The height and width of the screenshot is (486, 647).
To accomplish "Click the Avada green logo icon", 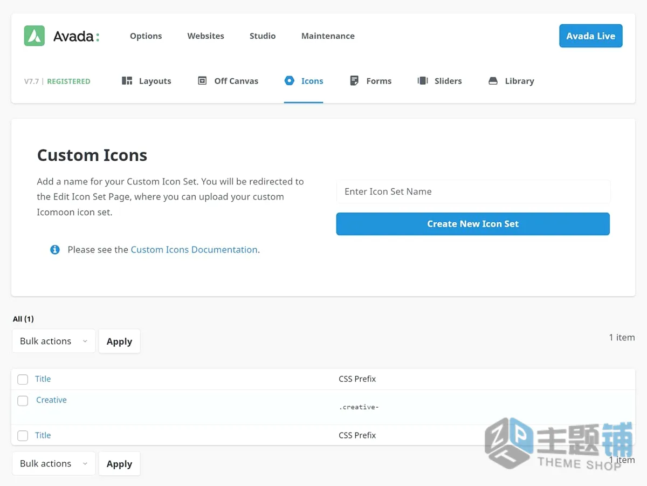I will pos(35,36).
